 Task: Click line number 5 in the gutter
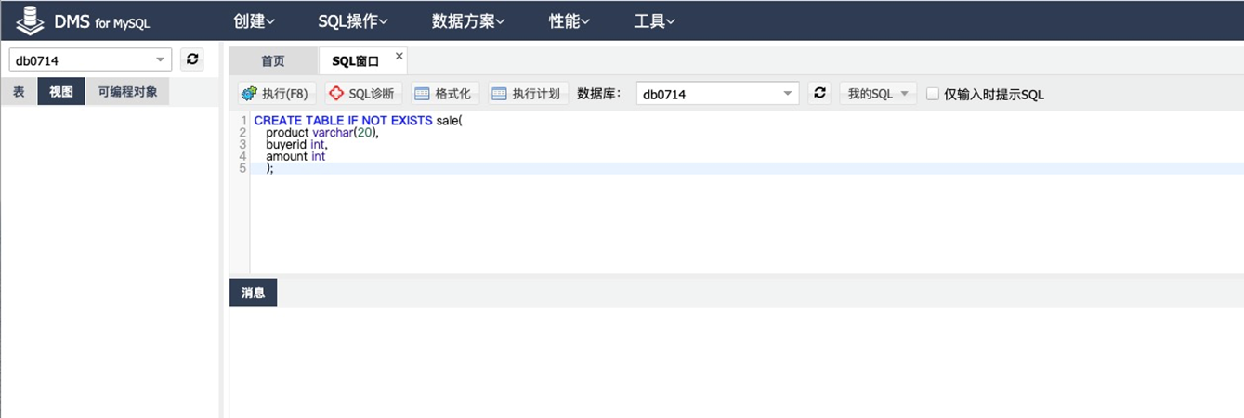tap(242, 169)
